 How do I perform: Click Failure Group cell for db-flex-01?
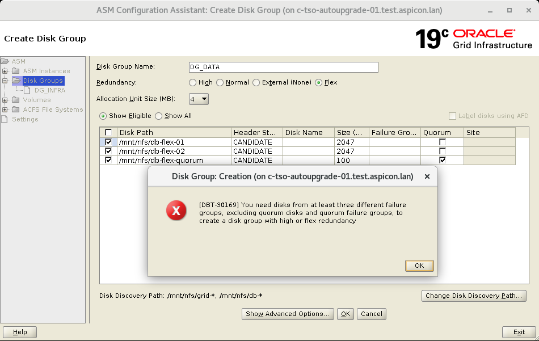395,142
